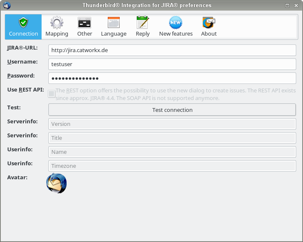Open the About mail icon tab
Screen dimensions: 303x242
pyautogui.click(x=209, y=27)
